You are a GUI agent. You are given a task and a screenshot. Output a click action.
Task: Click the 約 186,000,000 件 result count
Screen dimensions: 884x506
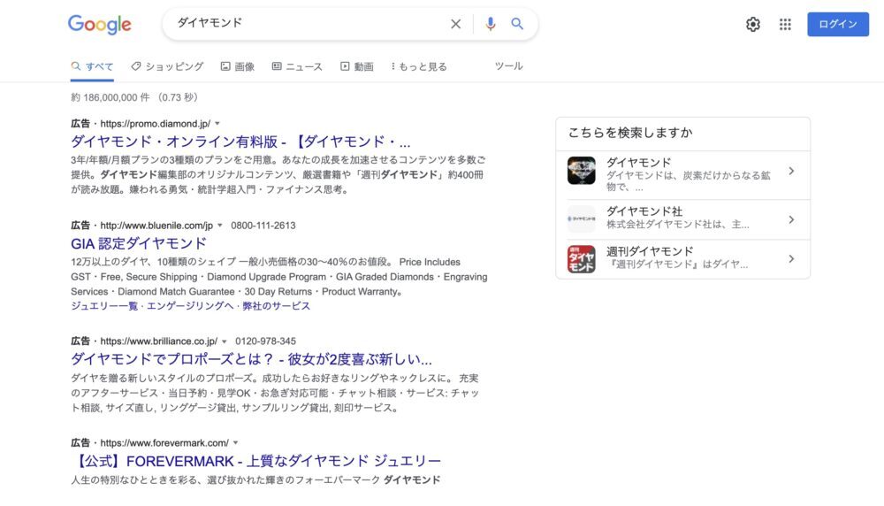click(x=110, y=97)
